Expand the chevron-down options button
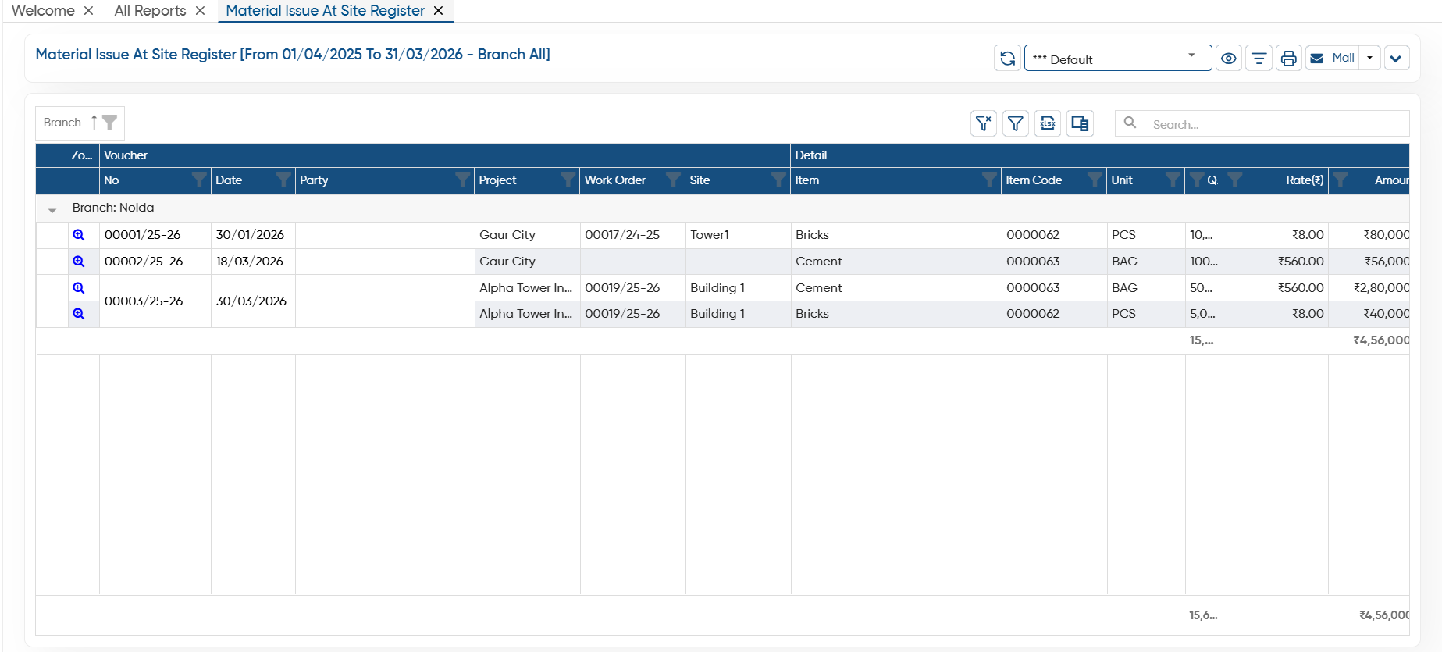The width and height of the screenshot is (1442, 652). click(x=1396, y=59)
